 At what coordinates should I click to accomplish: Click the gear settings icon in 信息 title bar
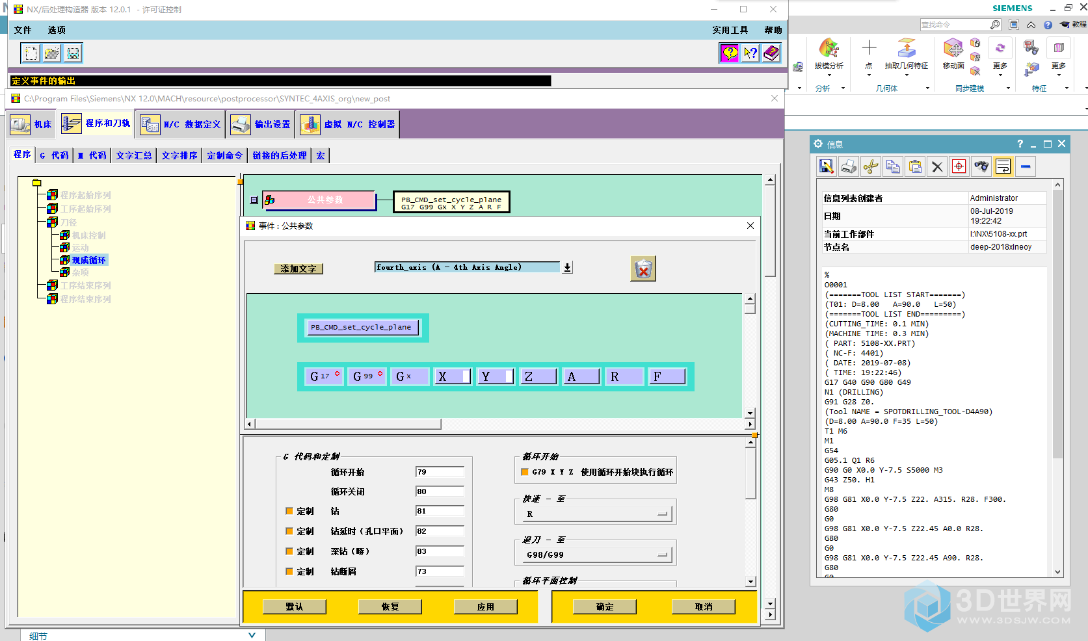tap(818, 144)
